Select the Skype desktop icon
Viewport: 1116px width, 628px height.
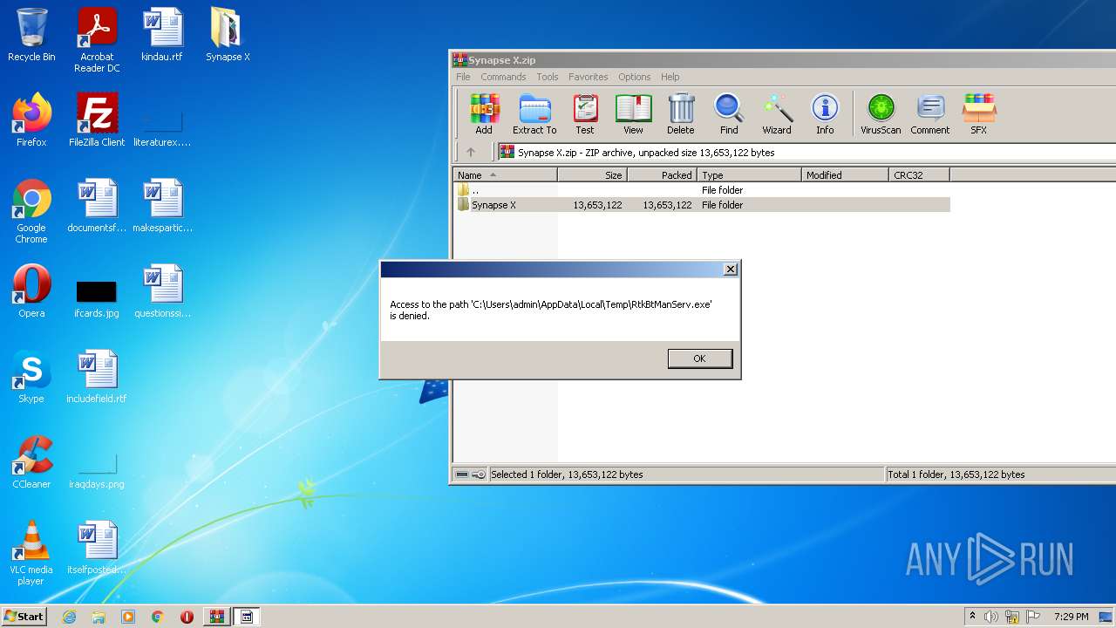pos(31,377)
